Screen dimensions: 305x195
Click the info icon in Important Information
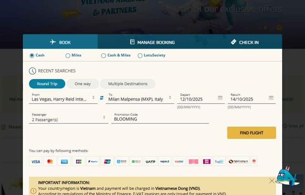click(x=33, y=191)
